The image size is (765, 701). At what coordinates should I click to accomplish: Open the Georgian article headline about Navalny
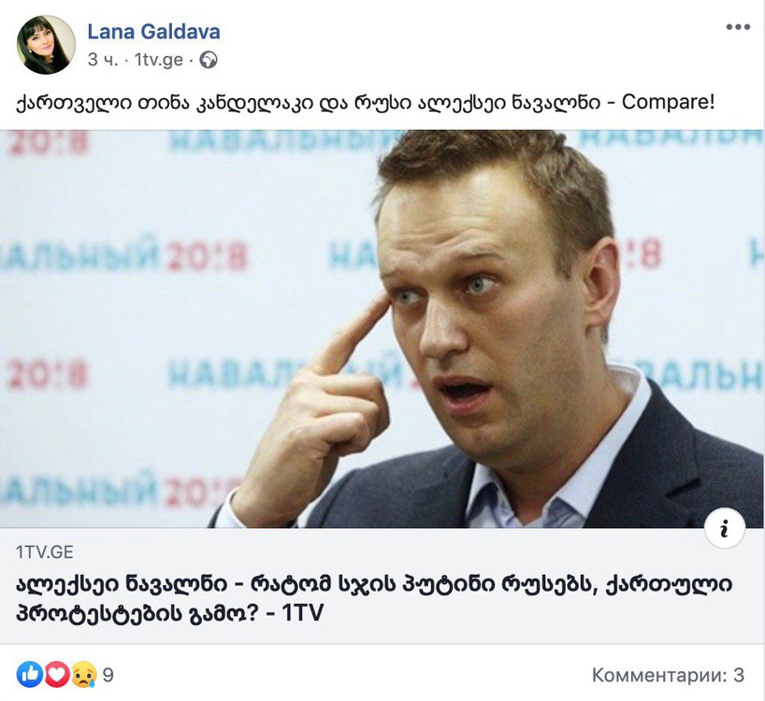(374, 598)
